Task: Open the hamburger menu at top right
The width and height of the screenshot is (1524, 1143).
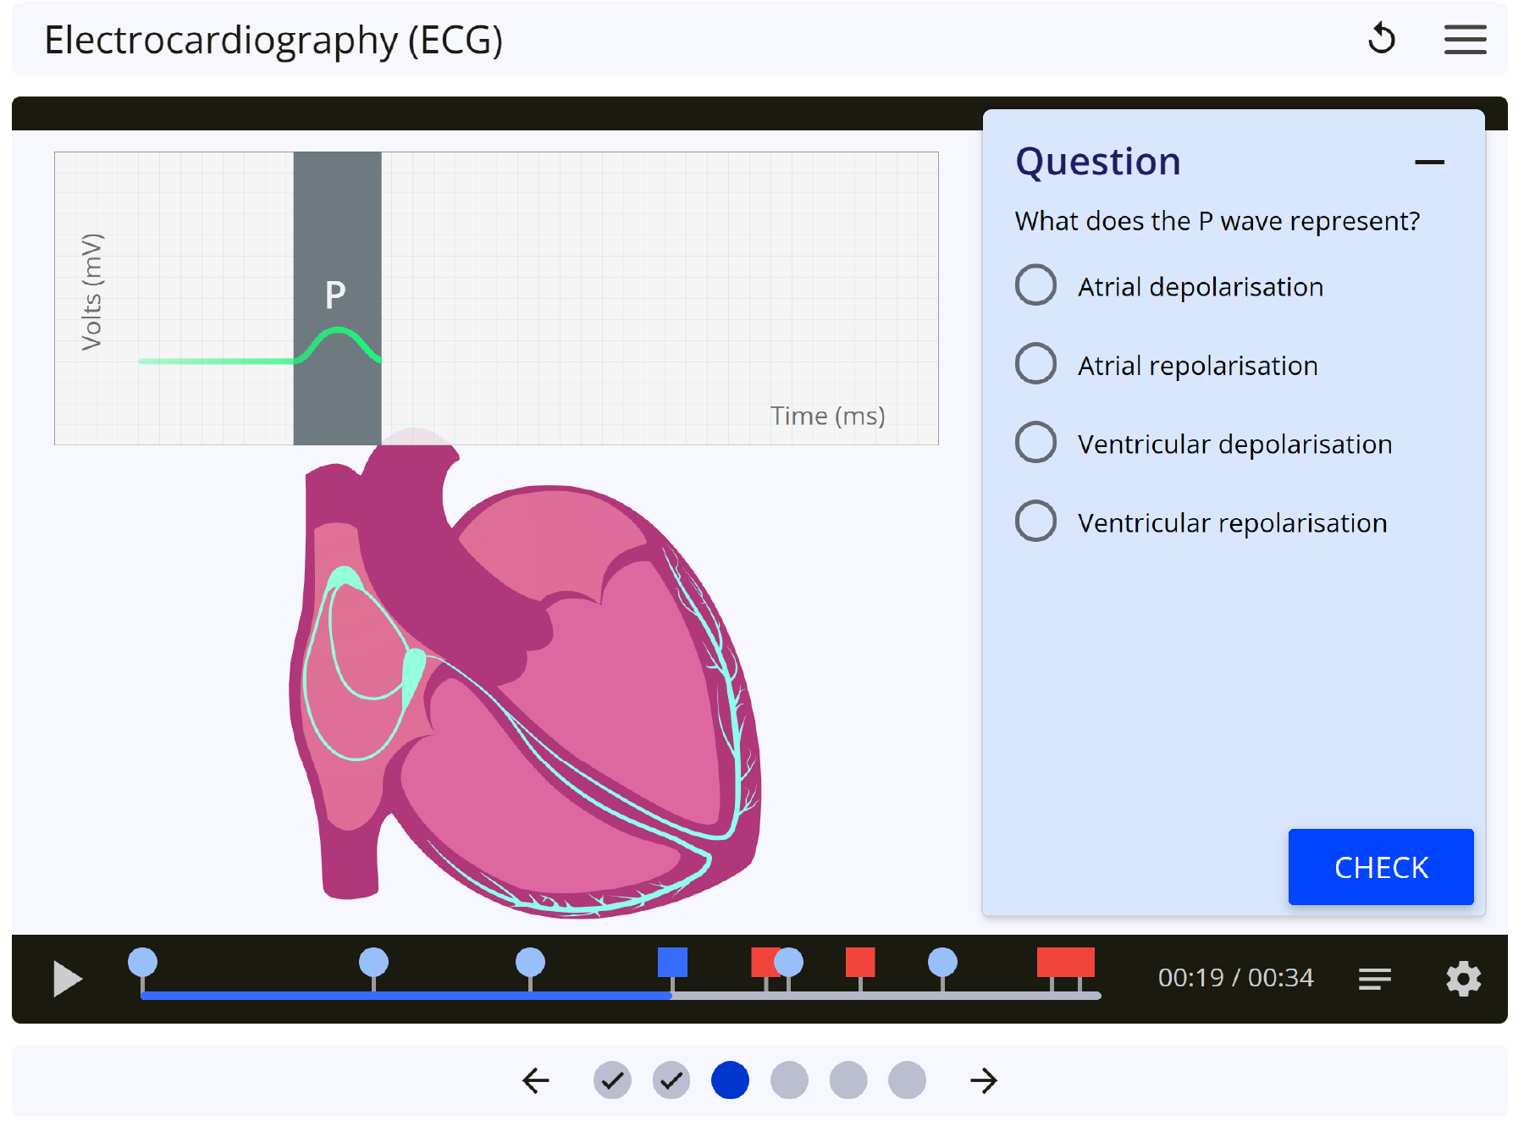Action: 1465,39
